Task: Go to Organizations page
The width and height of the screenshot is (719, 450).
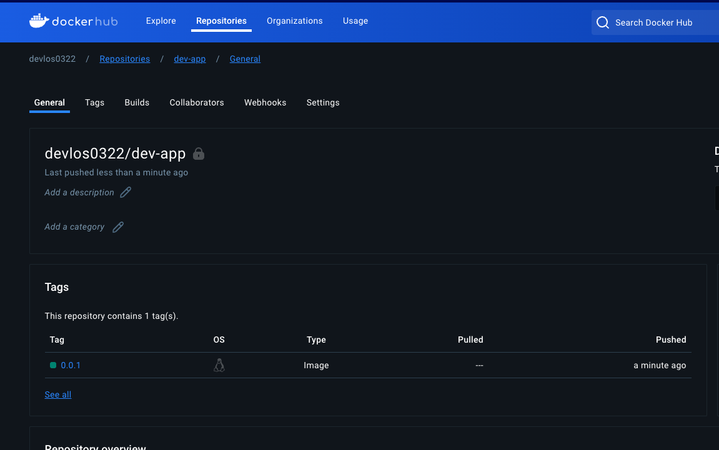Action: point(295,21)
